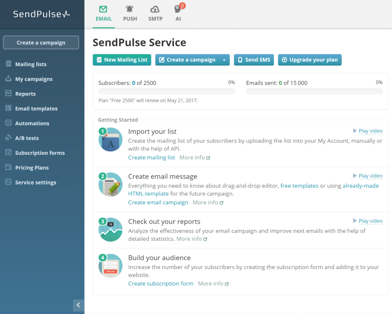Open Service settings
The width and height of the screenshot is (392, 314).
(x=35, y=182)
